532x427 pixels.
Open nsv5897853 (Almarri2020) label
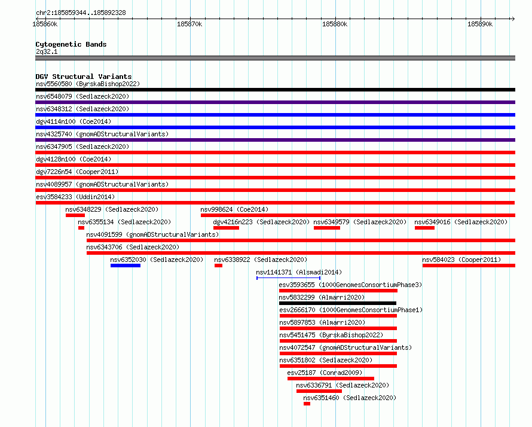point(322,322)
